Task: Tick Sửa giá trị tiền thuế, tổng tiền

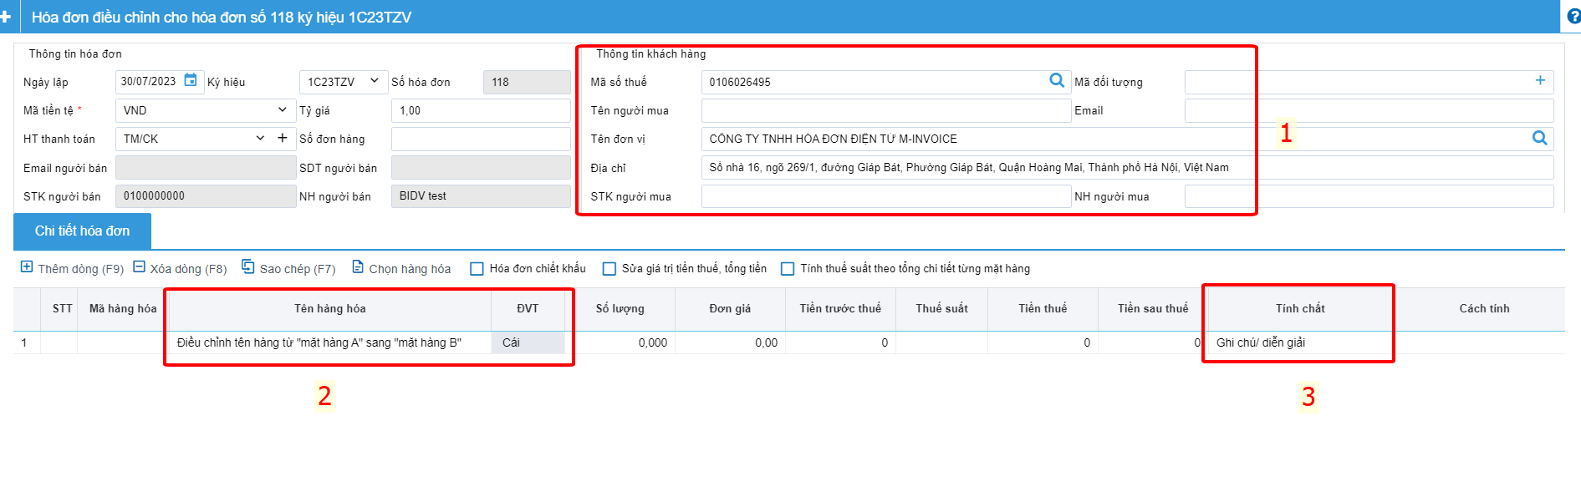Action: pyautogui.click(x=609, y=269)
